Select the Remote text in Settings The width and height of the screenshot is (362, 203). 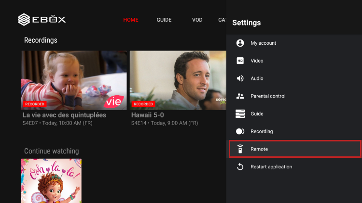pos(259,149)
